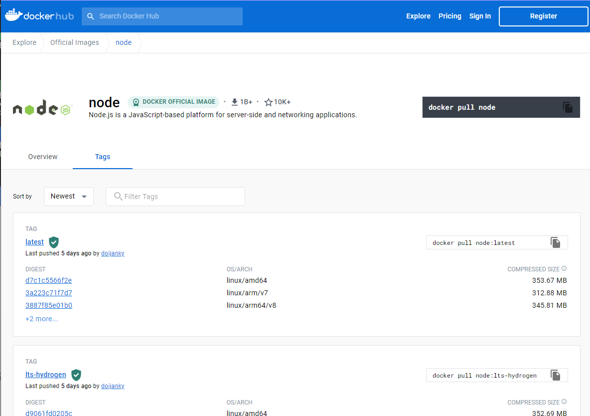Screen dimensions: 590x416
Task: Click the docker pull node:lts-hydrogen command text
Action: click(484, 376)
